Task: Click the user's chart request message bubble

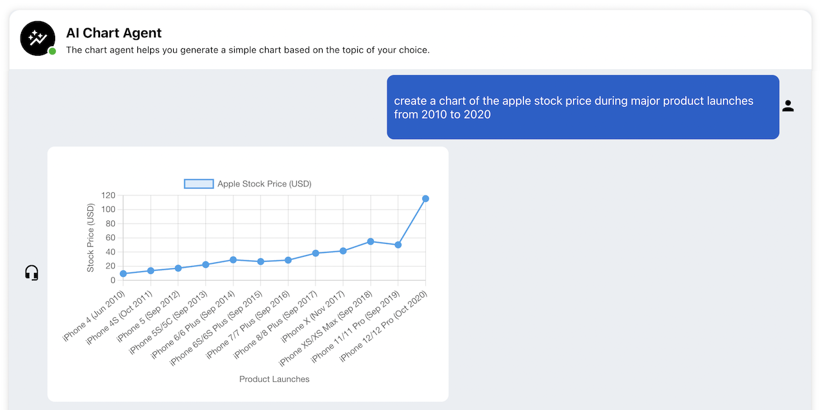Action: click(582, 107)
